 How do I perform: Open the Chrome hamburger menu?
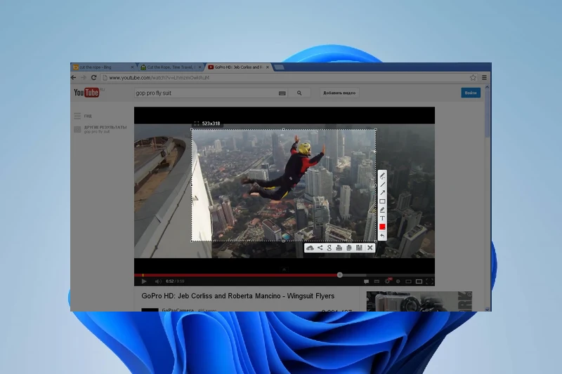tap(484, 78)
